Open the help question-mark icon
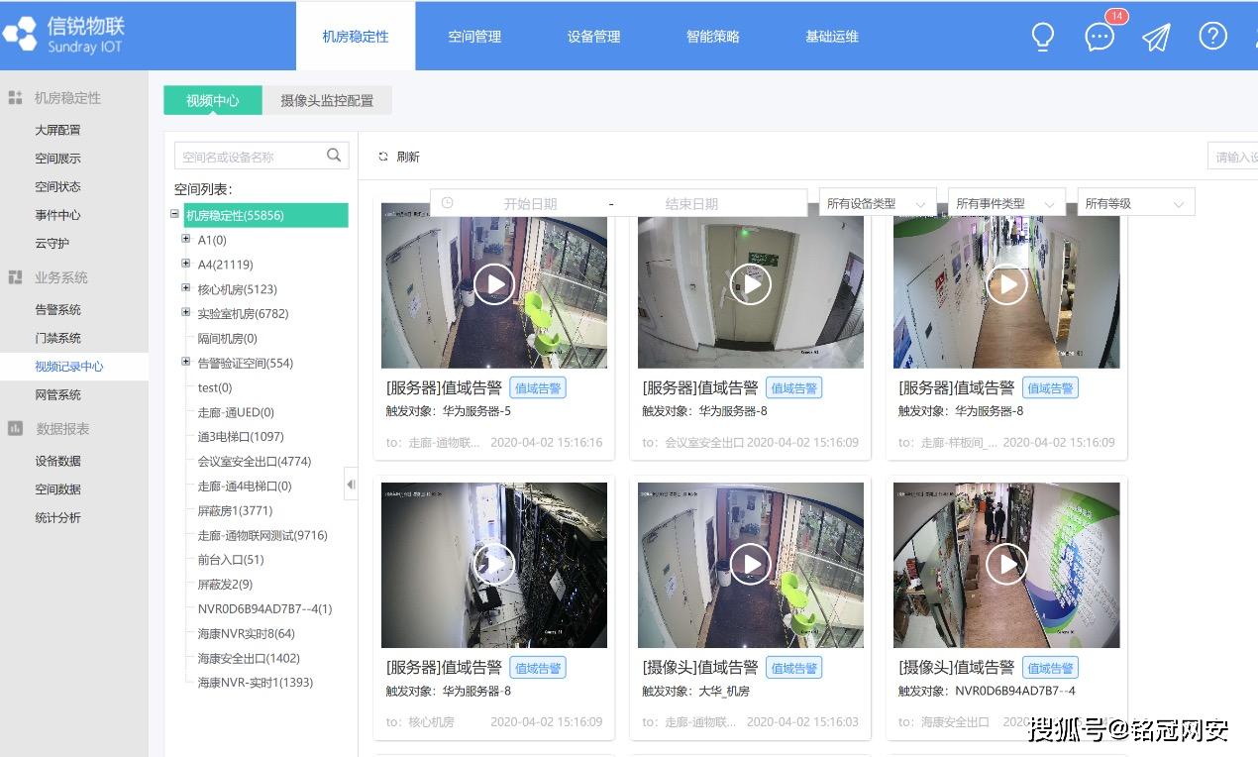Image resolution: width=1258 pixels, height=757 pixels. coord(1212,36)
